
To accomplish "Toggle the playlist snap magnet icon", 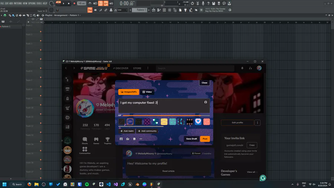I will click(5, 15).
